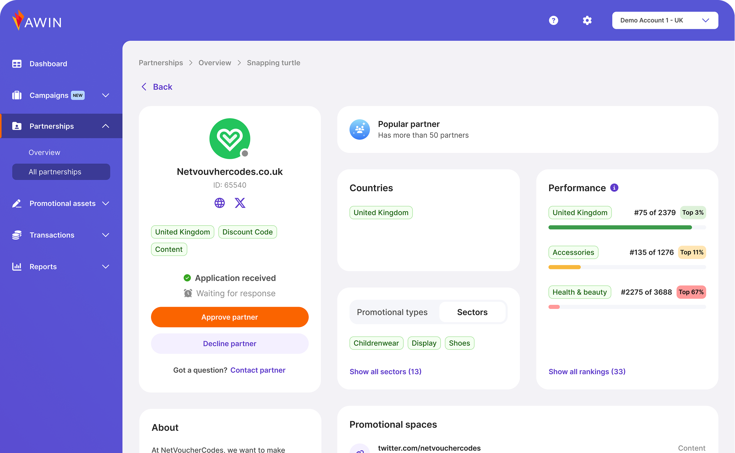Screen dimensions: 735x453
Task: Click the Netvouchercodes green heart logo
Action: tap(230, 138)
